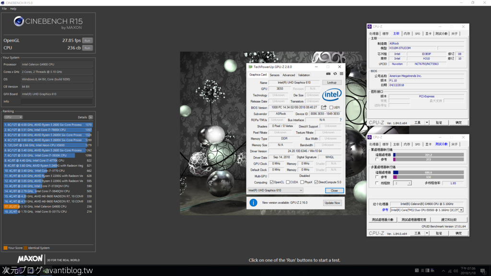
Task: Open Cinebench ranking CPU dropdown
Action: tap(13, 117)
